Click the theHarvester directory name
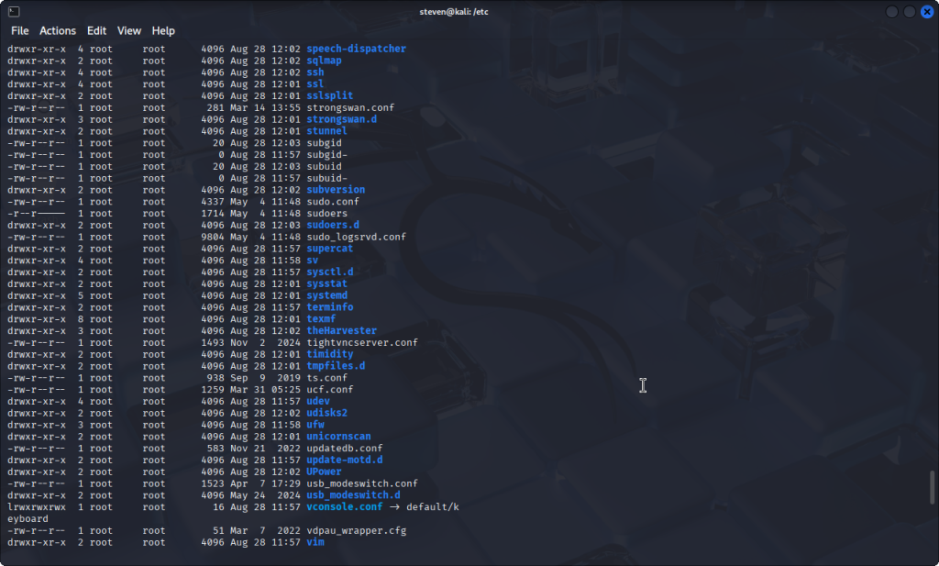Image resolution: width=939 pixels, height=566 pixels. tap(341, 331)
